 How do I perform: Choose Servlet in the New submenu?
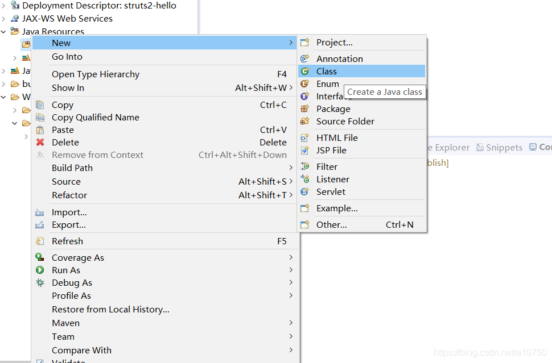click(x=362, y=192)
